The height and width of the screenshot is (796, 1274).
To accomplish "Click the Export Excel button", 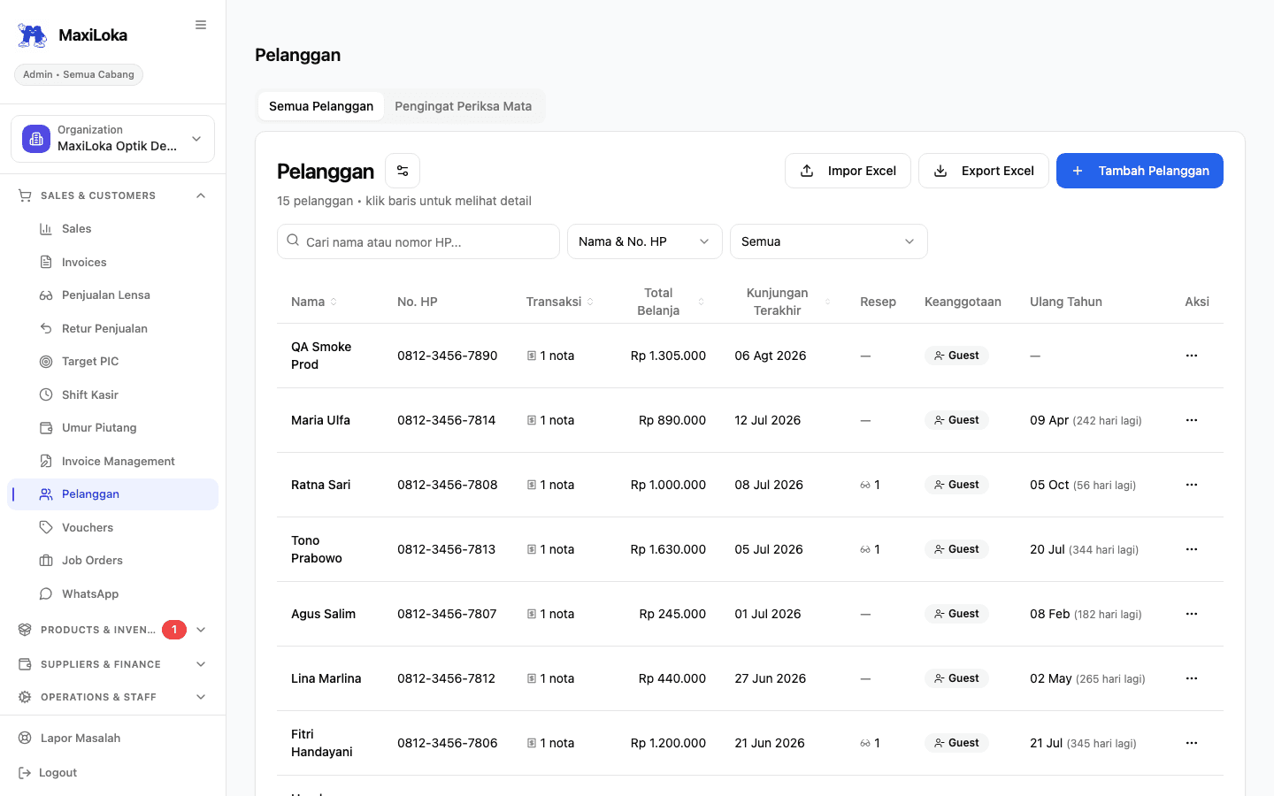I will point(984,171).
